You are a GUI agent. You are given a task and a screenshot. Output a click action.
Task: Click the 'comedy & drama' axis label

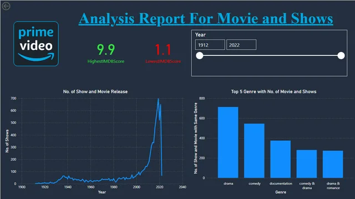pos(307,186)
